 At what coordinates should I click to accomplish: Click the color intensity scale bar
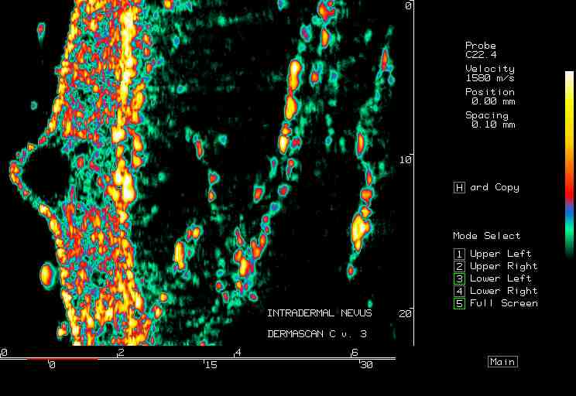click(x=569, y=164)
